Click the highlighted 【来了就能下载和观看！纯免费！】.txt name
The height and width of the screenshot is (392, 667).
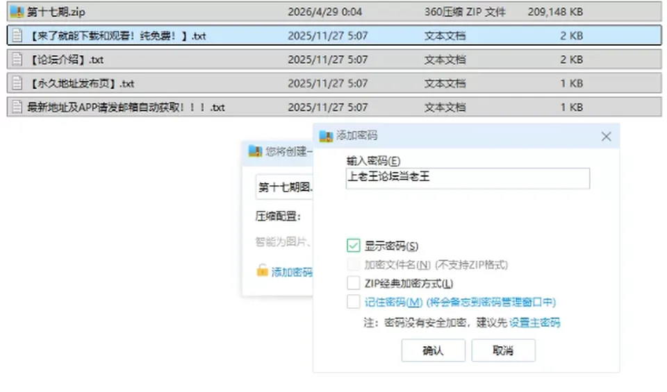(117, 35)
